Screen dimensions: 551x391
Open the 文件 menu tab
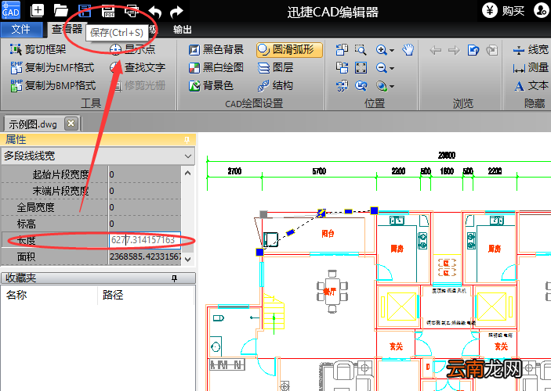[x=21, y=29]
